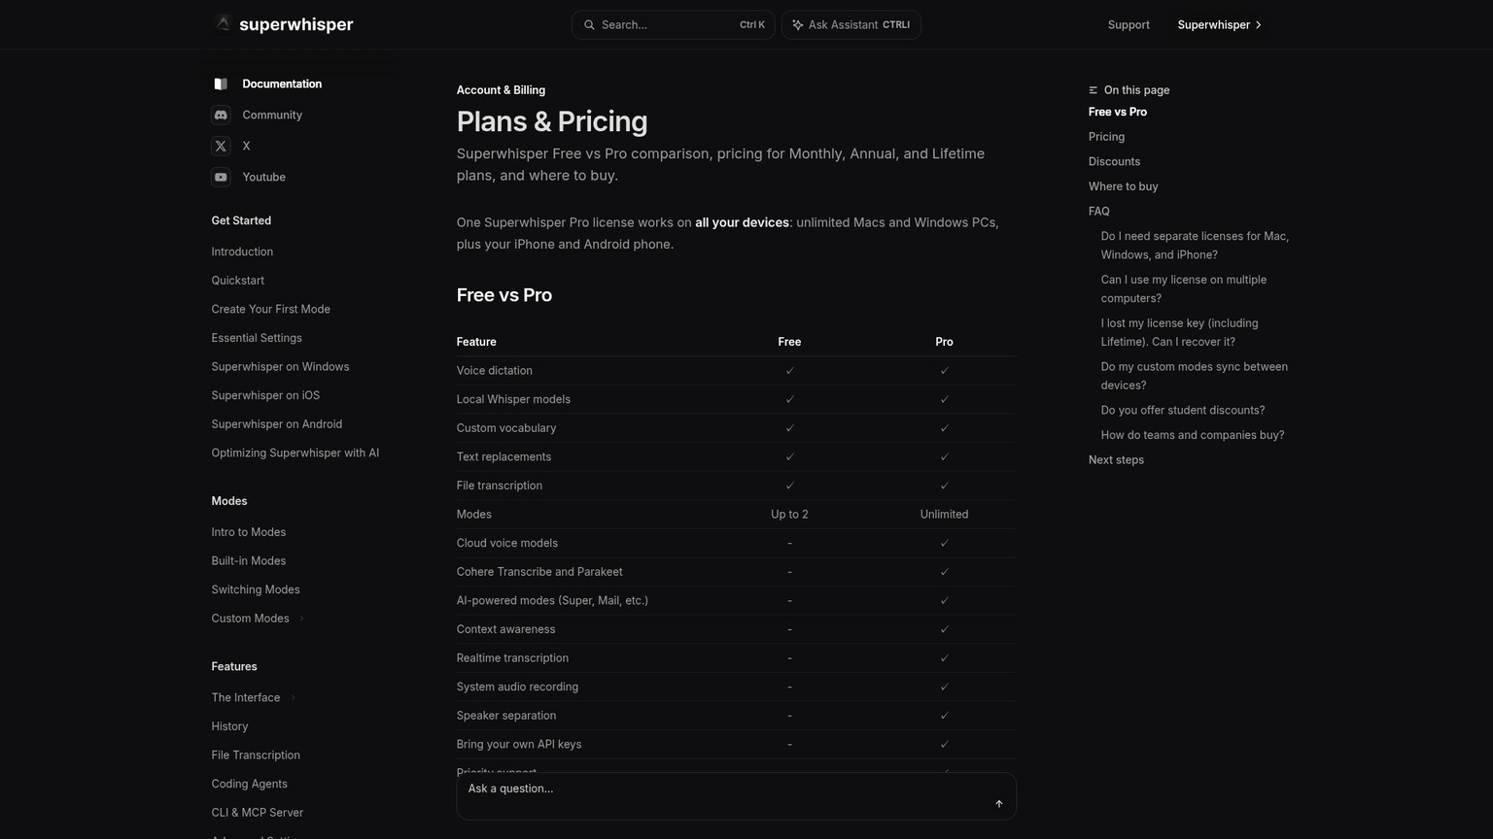Open the Youtube icon in sidebar
Screen dimensions: 1493x839
point(221,178)
